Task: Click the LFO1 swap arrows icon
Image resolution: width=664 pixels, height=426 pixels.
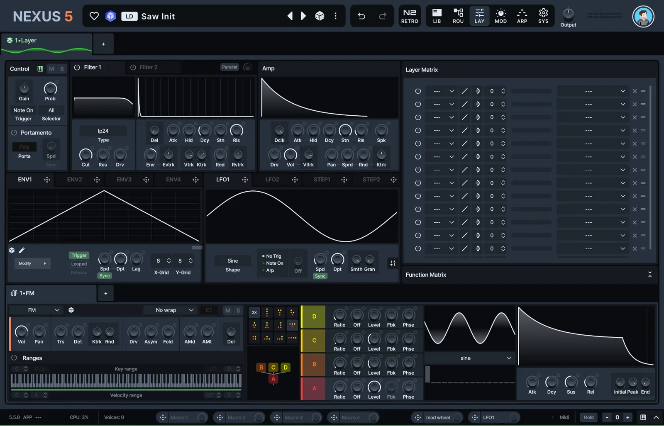Action: [x=393, y=263]
